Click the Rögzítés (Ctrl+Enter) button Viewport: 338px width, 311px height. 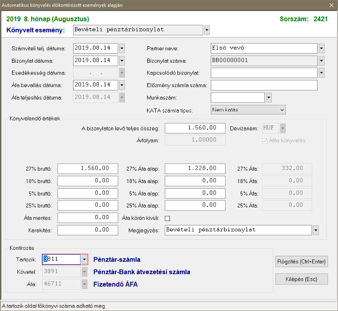(301, 261)
